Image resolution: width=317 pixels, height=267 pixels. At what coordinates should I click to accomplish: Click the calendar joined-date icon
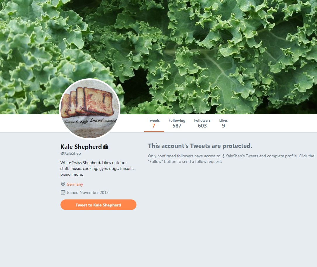63,192
